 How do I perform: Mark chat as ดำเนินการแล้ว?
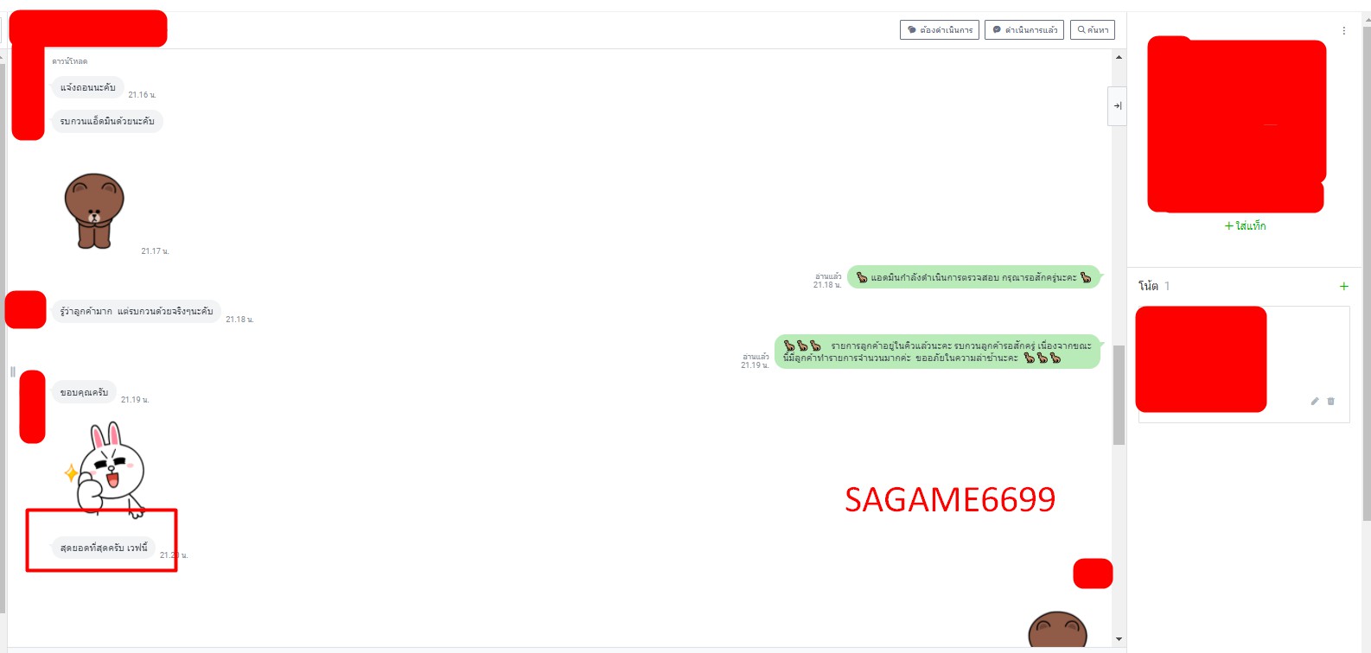[1023, 30]
